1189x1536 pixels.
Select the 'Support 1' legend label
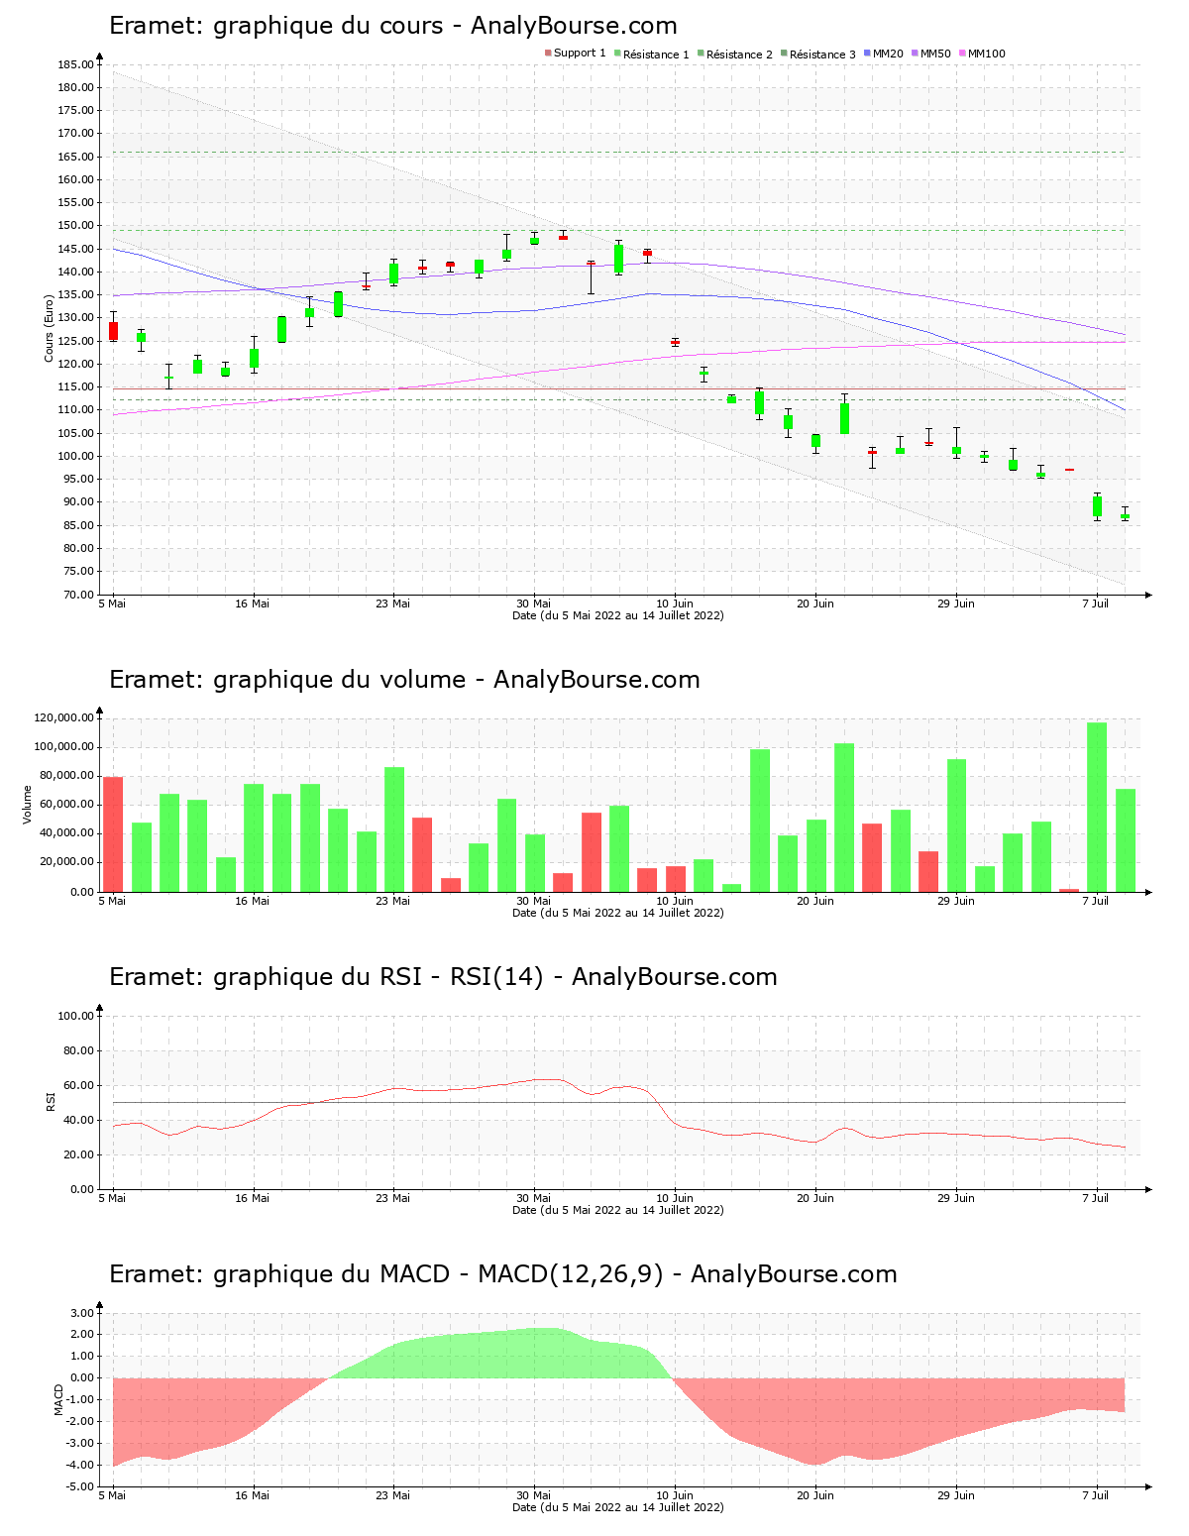tap(580, 54)
